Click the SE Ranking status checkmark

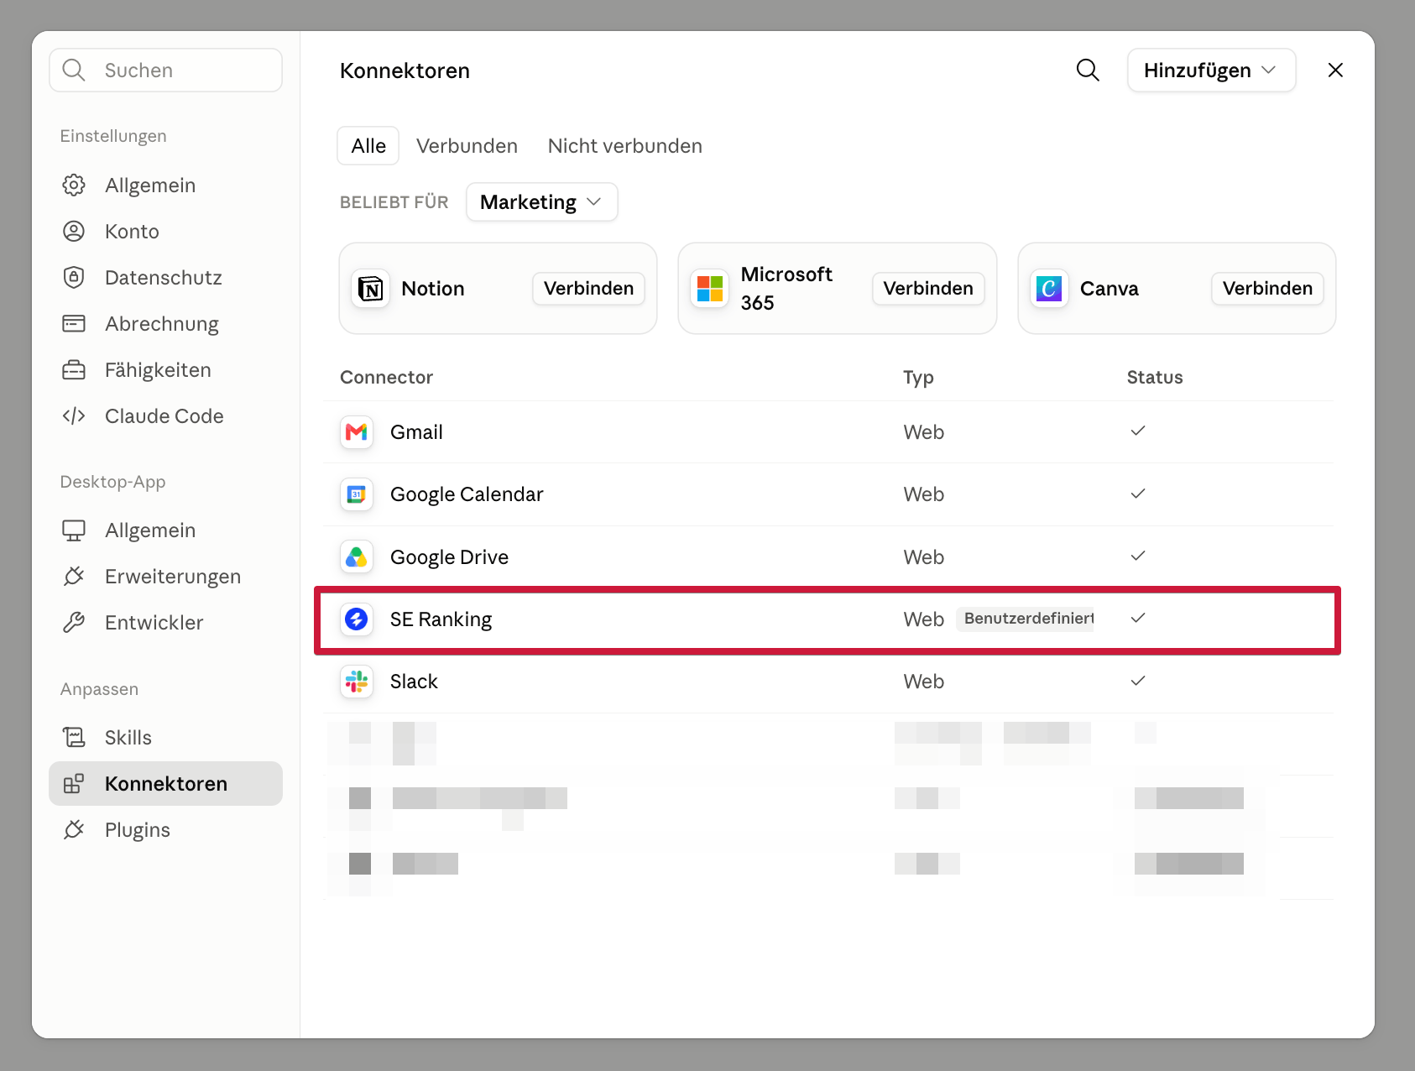click(x=1138, y=619)
